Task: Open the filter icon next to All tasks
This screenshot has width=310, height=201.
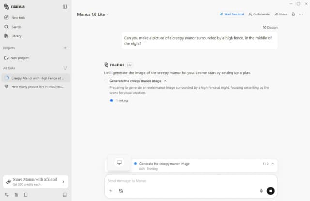Action: (x=65, y=68)
